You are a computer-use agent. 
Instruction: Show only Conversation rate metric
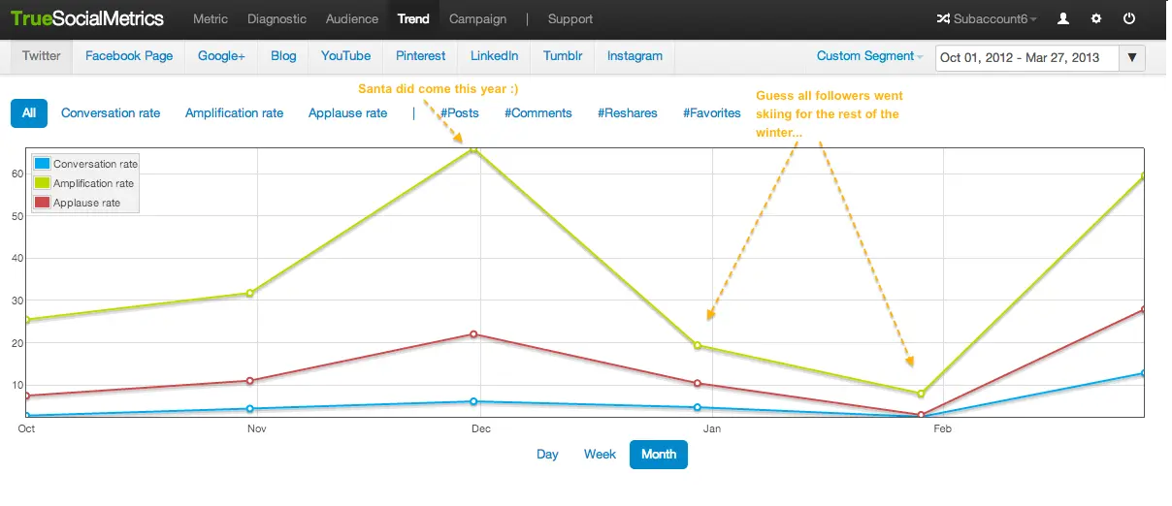(111, 113)
